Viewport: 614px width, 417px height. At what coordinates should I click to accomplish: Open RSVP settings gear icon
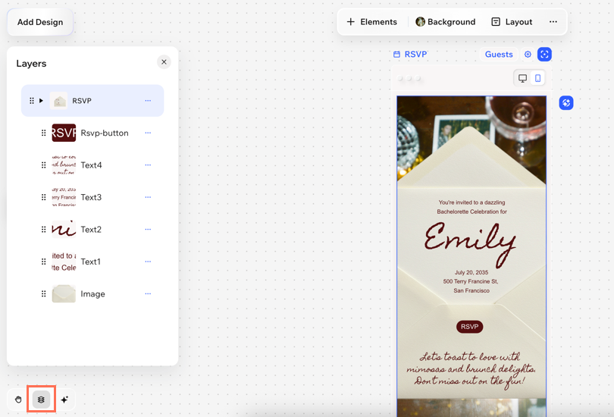528,54
